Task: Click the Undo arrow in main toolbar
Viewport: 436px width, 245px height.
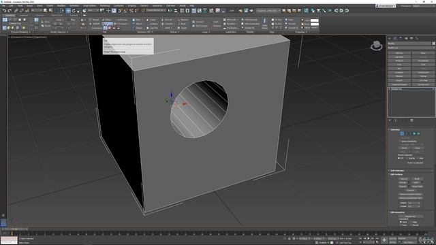Action: (x=4, y=11)
